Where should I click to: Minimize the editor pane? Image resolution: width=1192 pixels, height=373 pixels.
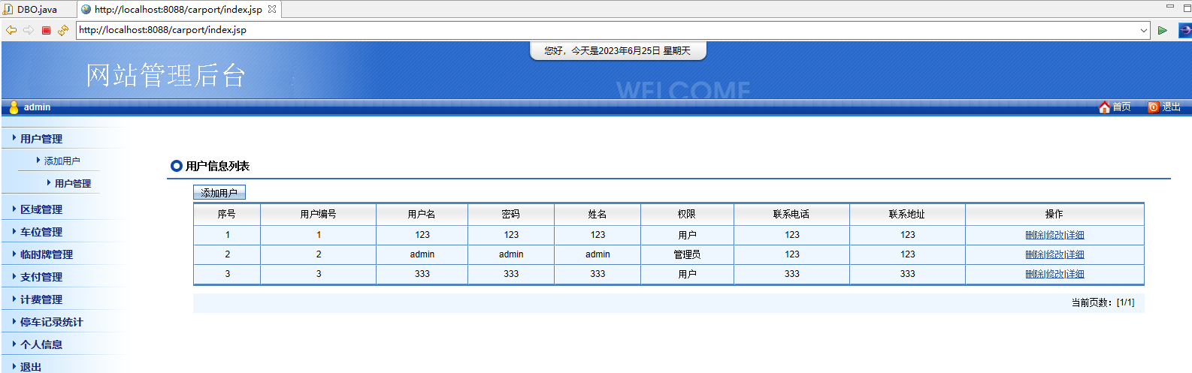(1169, 7)
